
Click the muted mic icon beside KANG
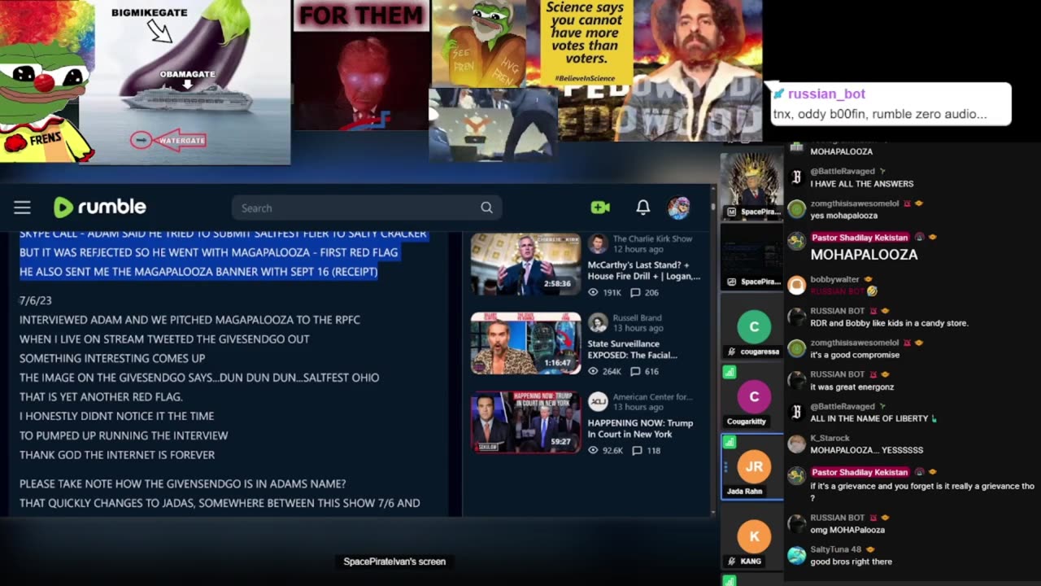[732, 562]
